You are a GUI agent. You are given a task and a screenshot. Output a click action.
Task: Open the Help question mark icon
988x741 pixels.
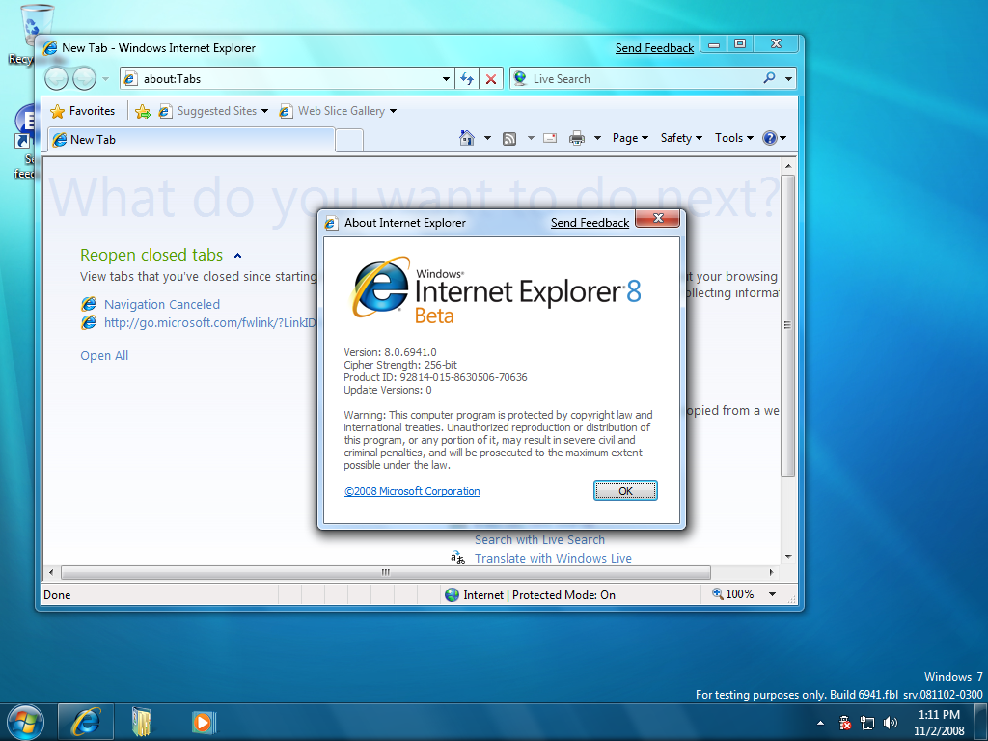(769, 138)
